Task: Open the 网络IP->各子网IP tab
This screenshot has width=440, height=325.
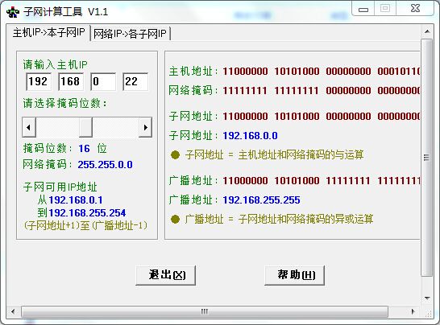Action: pyautogui.click(x=131, y=34)
